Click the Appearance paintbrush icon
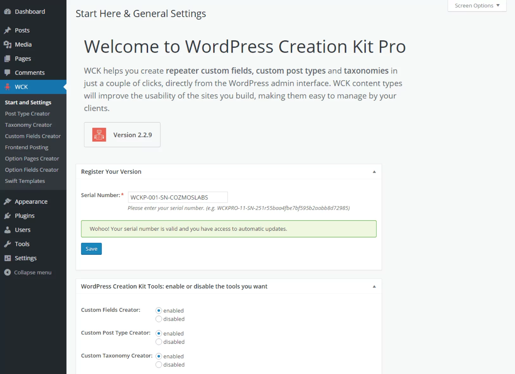 (8, 202)
